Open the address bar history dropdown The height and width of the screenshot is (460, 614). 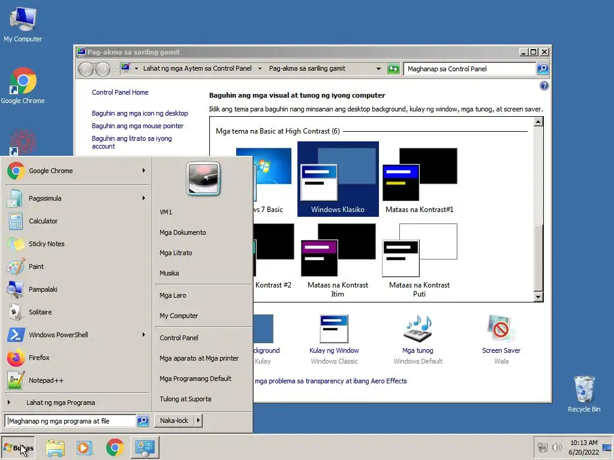pos(378,69)
